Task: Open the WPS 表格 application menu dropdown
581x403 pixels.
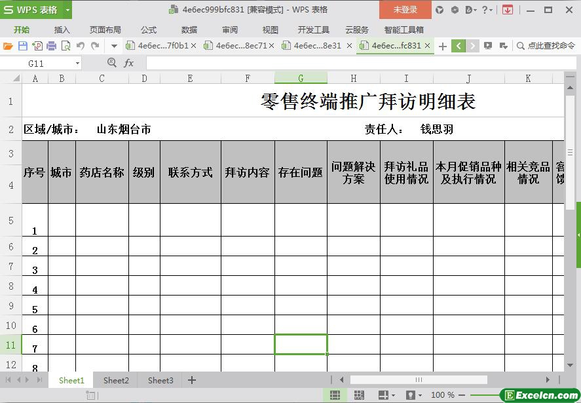Action: 67,10
